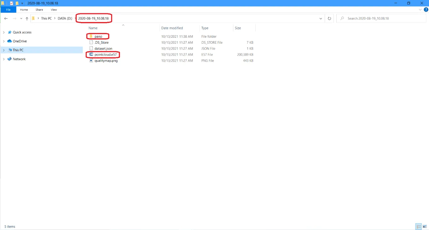Click the 10/13/2021 11:38 AM date cell

click(x=177, y=36)
